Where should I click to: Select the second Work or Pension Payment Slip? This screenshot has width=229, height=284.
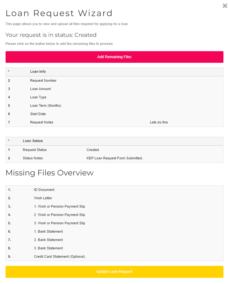click(59, 215)
